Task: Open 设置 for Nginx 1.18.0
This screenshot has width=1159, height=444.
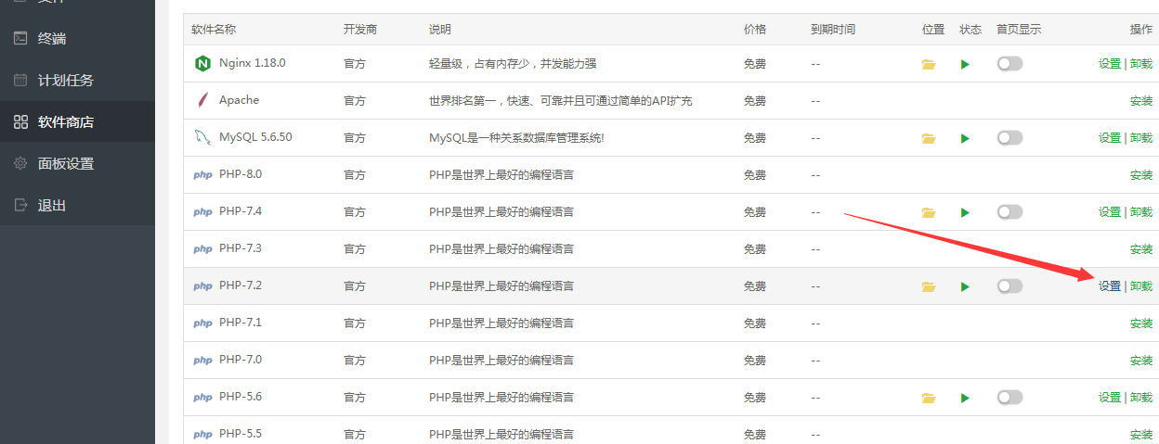Action: tap(1109, 64)
